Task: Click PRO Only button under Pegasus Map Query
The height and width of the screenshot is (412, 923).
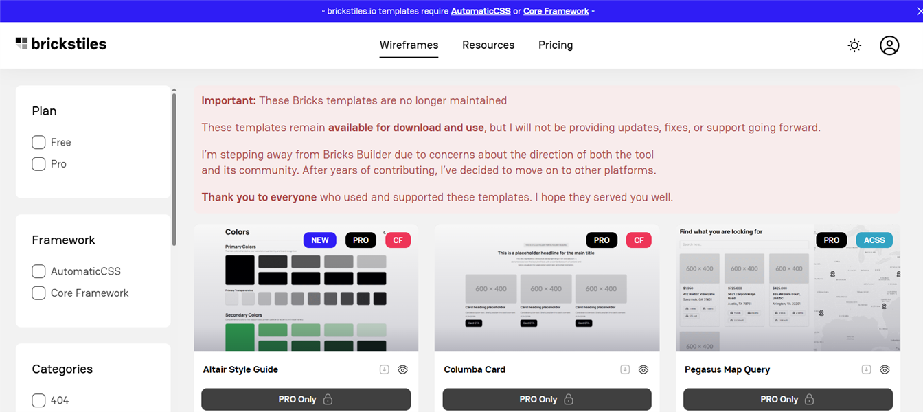Action: click(788, 400)
